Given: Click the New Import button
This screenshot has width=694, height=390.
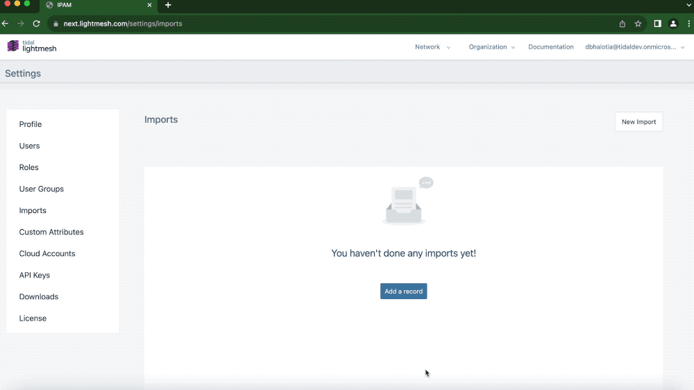Looking at the screenshot, I should [638, 122].
